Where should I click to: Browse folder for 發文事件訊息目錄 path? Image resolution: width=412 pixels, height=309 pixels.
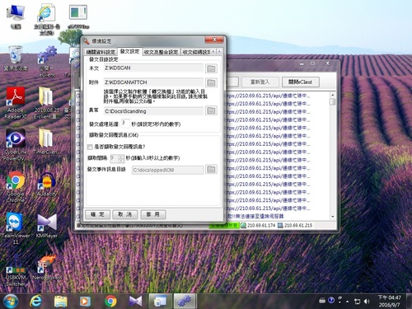tap(211, 170)
